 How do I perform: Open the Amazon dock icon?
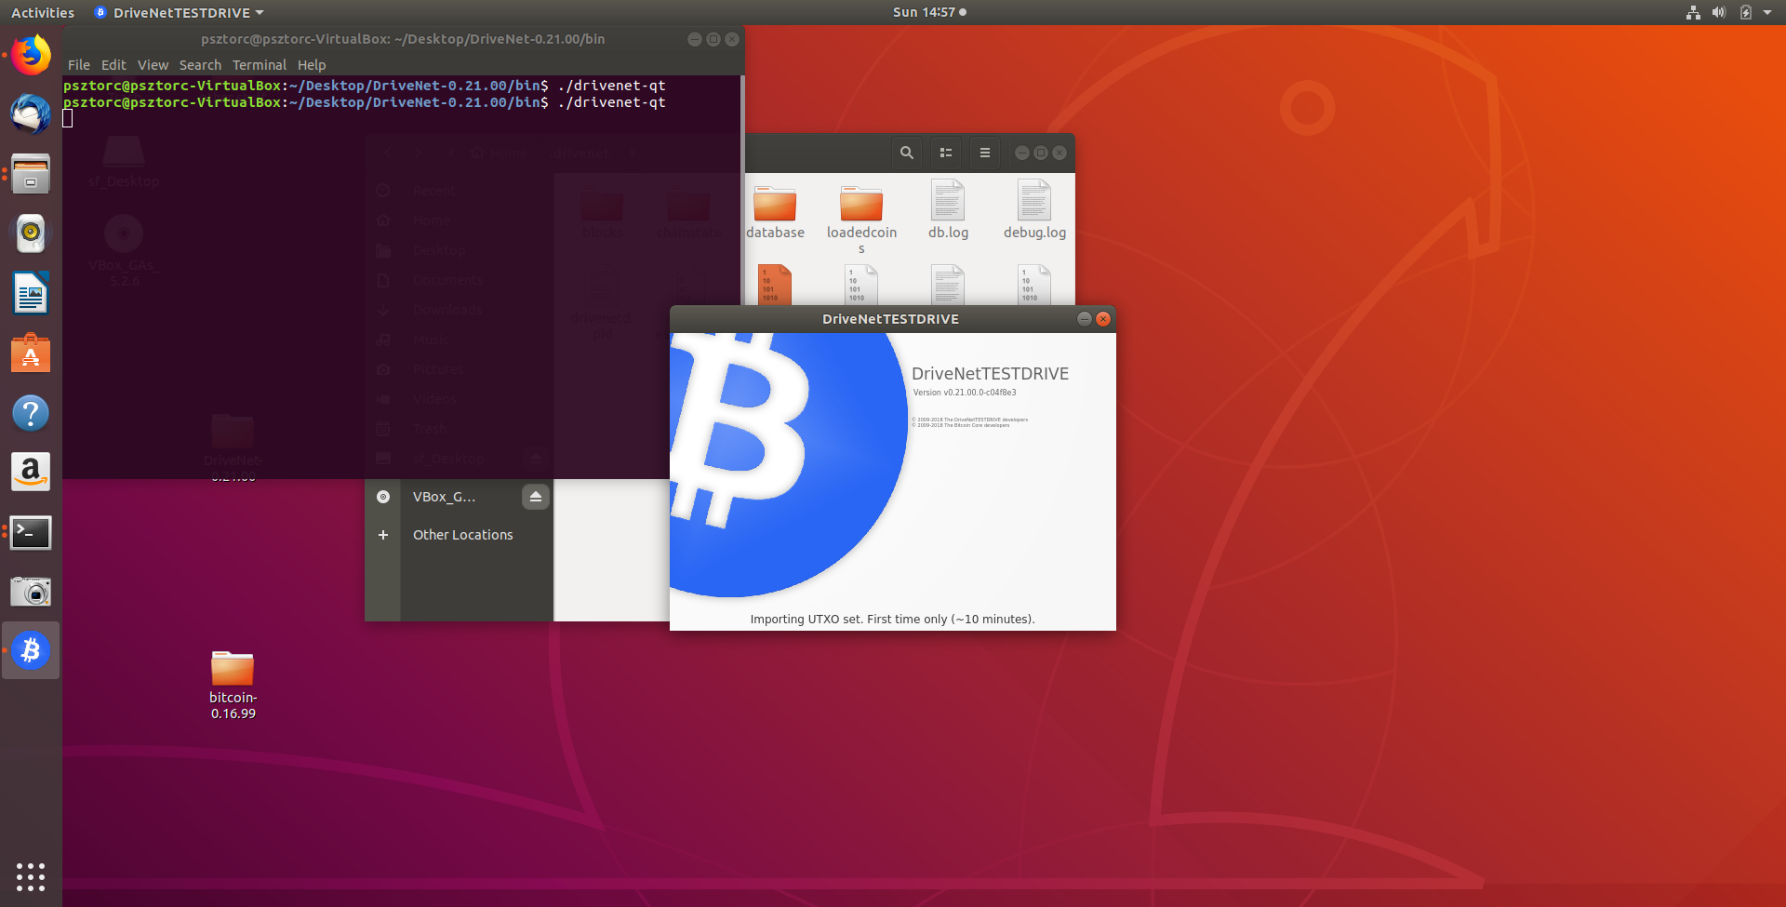coord(31,473)
